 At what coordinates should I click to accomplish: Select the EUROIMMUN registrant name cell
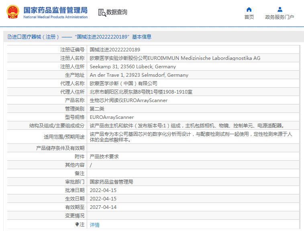pyautogui.click(x=193, y=58)
